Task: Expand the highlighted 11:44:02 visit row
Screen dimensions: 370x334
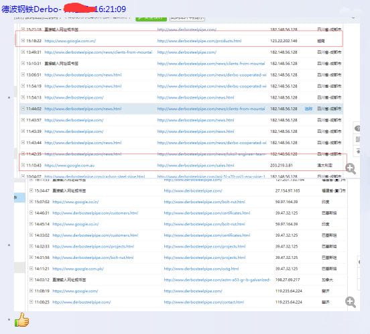Action: pos(23,109)
